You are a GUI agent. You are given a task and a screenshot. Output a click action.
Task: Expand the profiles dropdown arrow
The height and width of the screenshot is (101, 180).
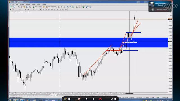(x=16, y=7)
